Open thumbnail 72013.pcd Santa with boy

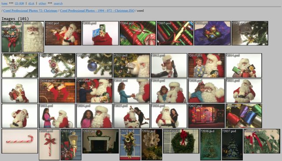point(206,65)
